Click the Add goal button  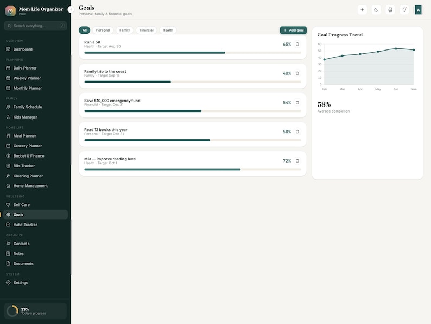(x=293, y=30)
